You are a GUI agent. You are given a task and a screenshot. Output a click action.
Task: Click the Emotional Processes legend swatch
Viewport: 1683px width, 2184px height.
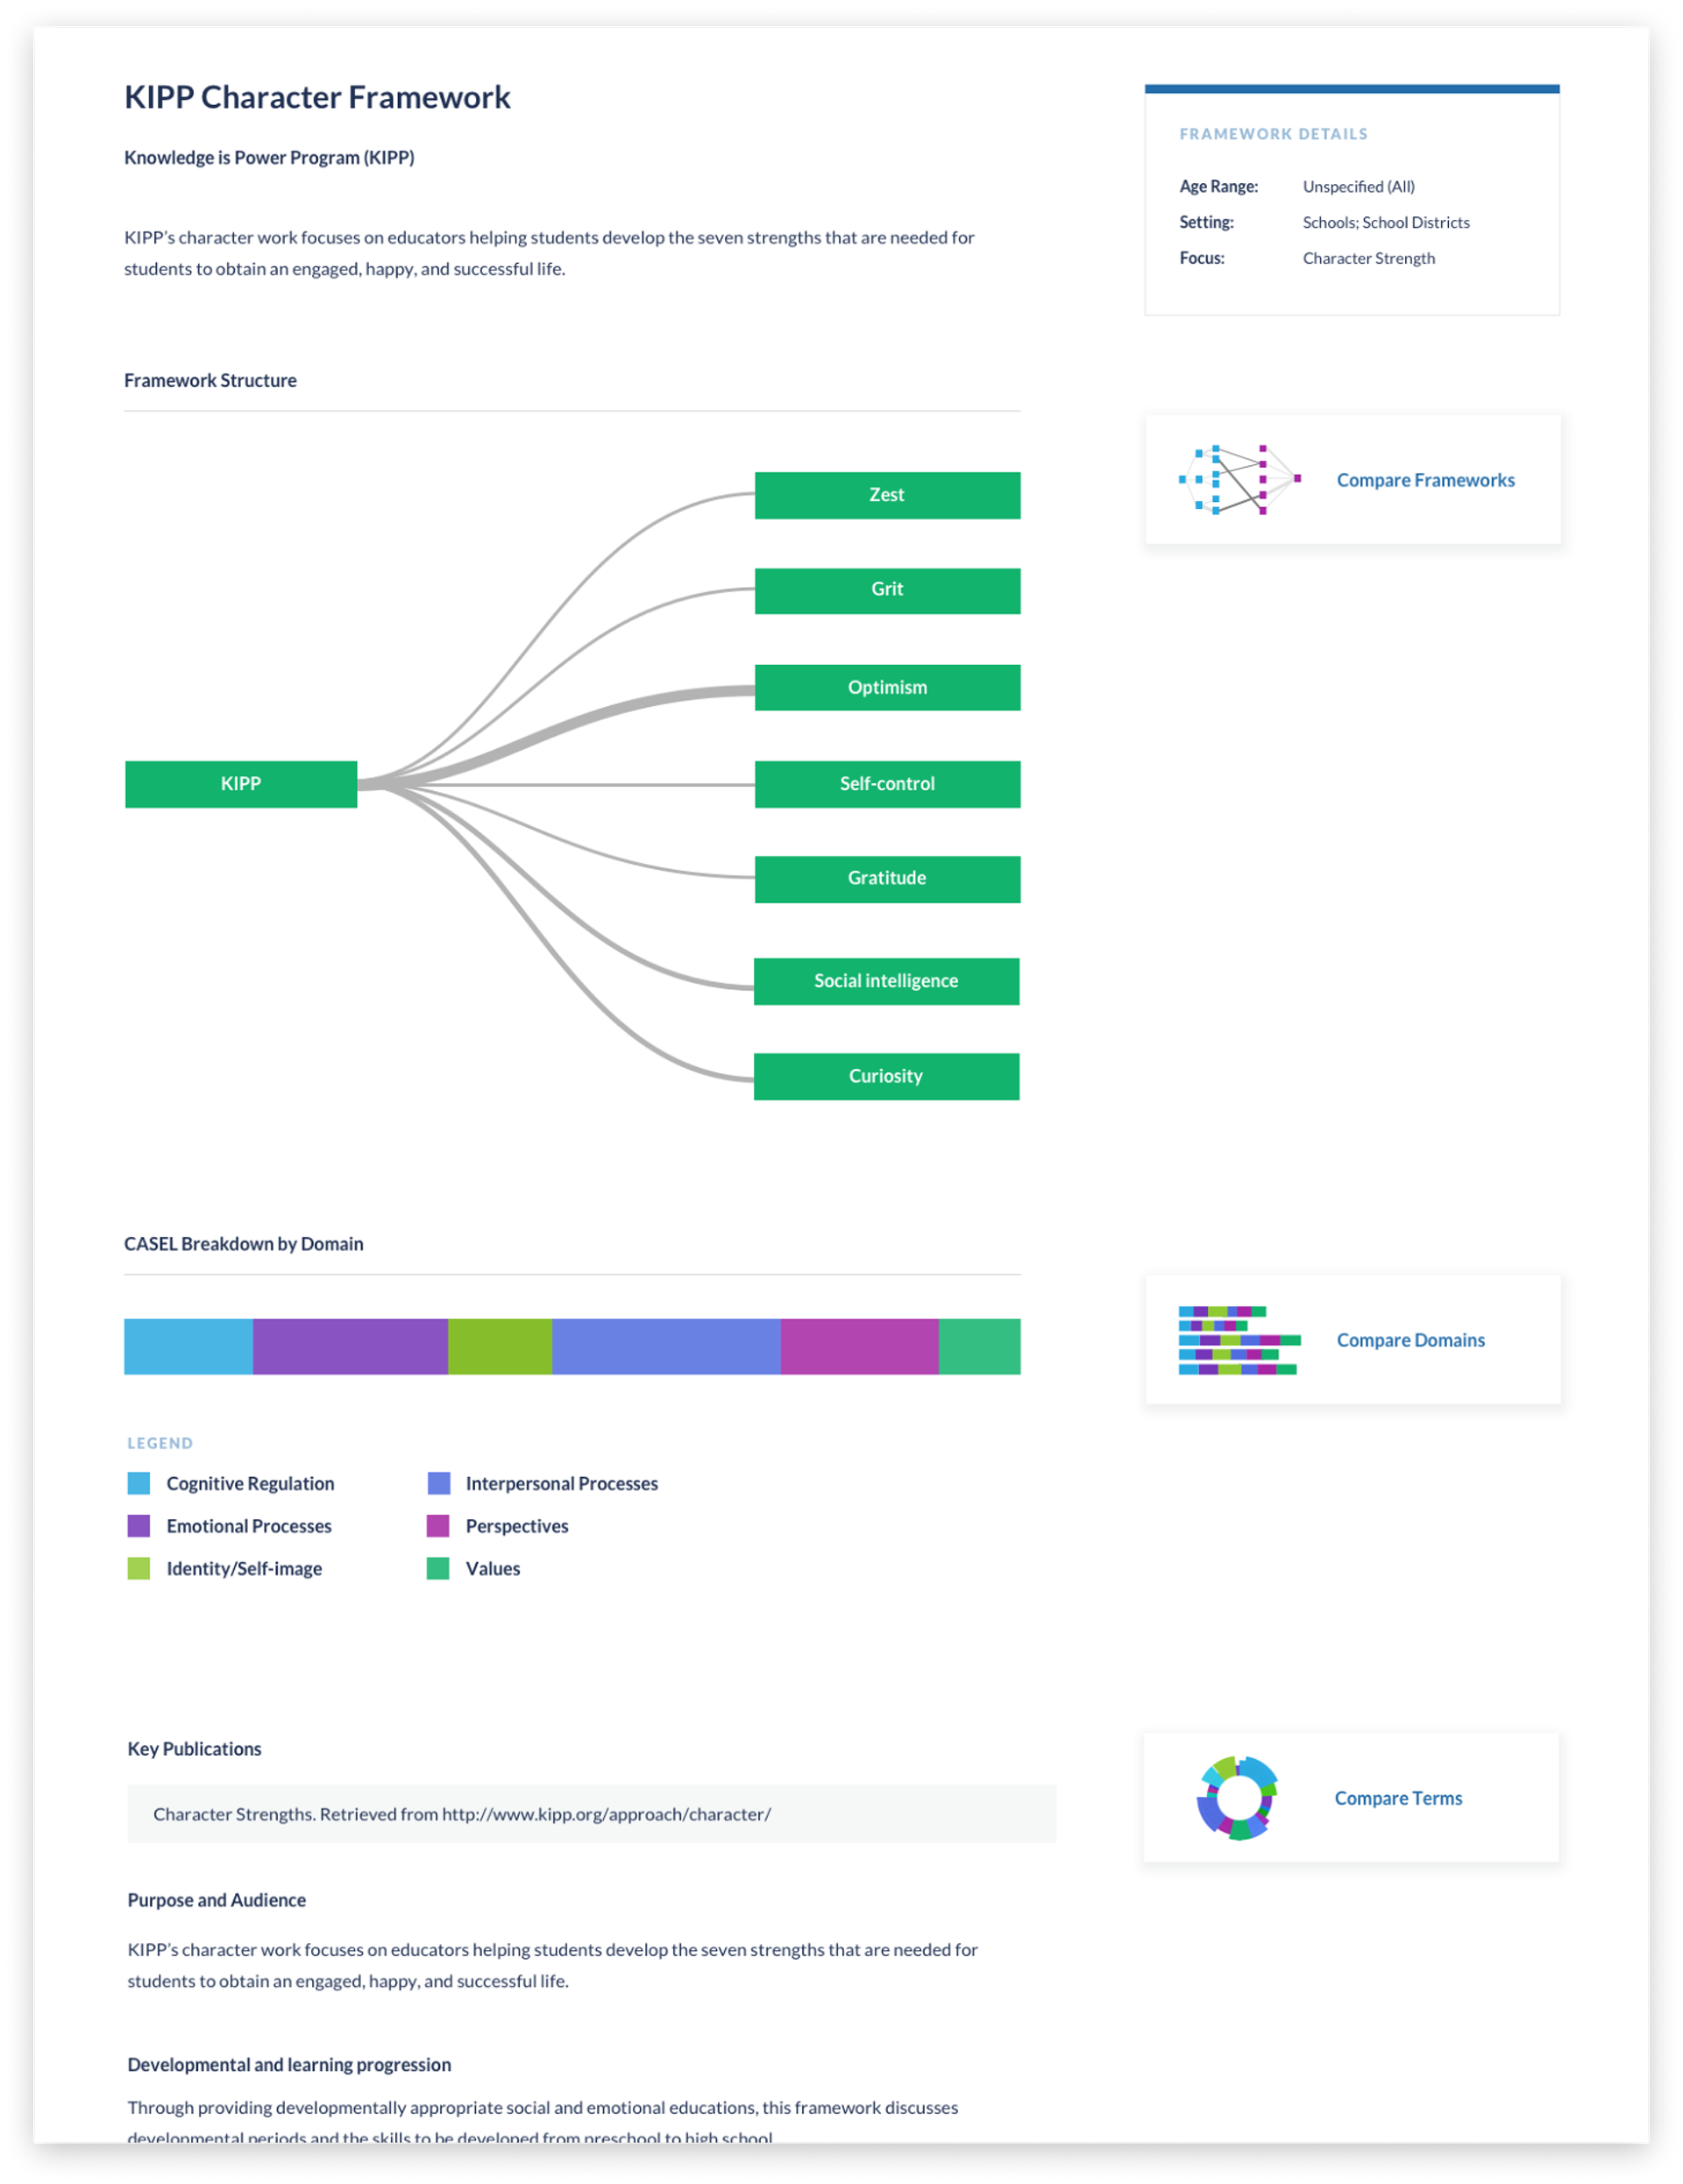(x=139, y=1526)
